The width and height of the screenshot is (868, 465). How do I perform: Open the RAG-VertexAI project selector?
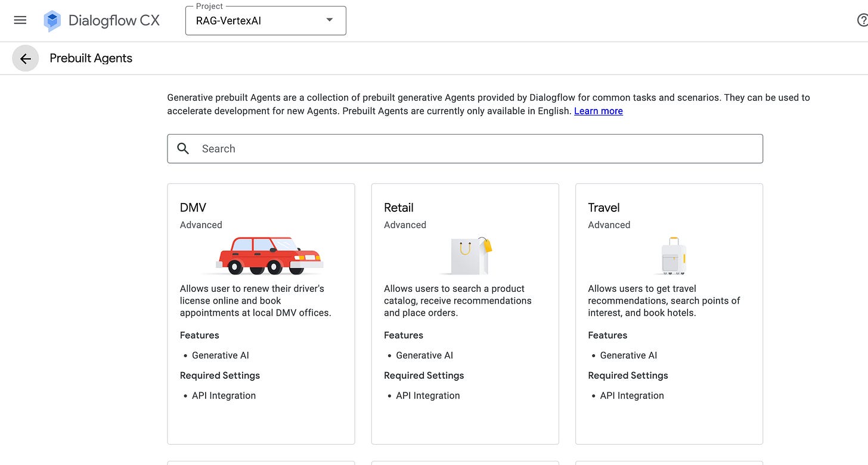point(266,21)
